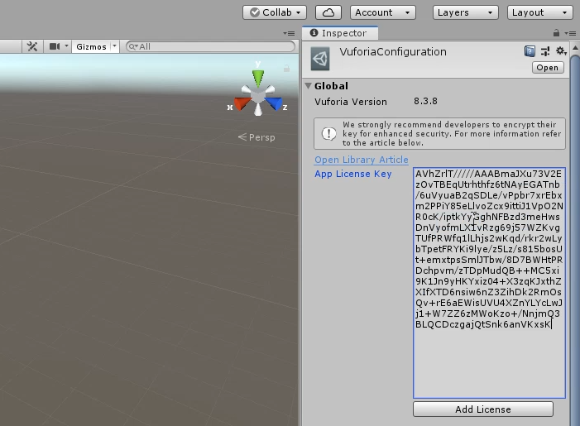Image resolution: width=580 pixels, height=426 pixels.
Task: Open the Collab dropdown
Action: 275,12
